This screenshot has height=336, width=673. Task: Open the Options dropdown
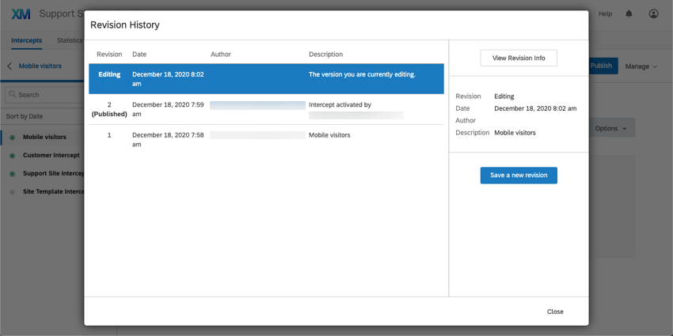(x=610, y=128)
